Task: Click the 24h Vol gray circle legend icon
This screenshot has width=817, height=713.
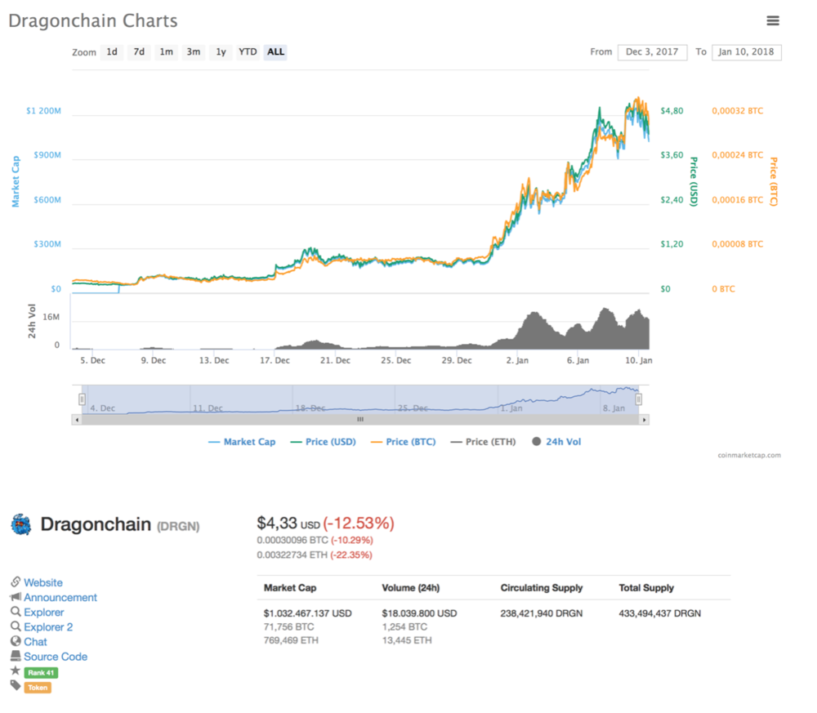Action: pos(536,442)
